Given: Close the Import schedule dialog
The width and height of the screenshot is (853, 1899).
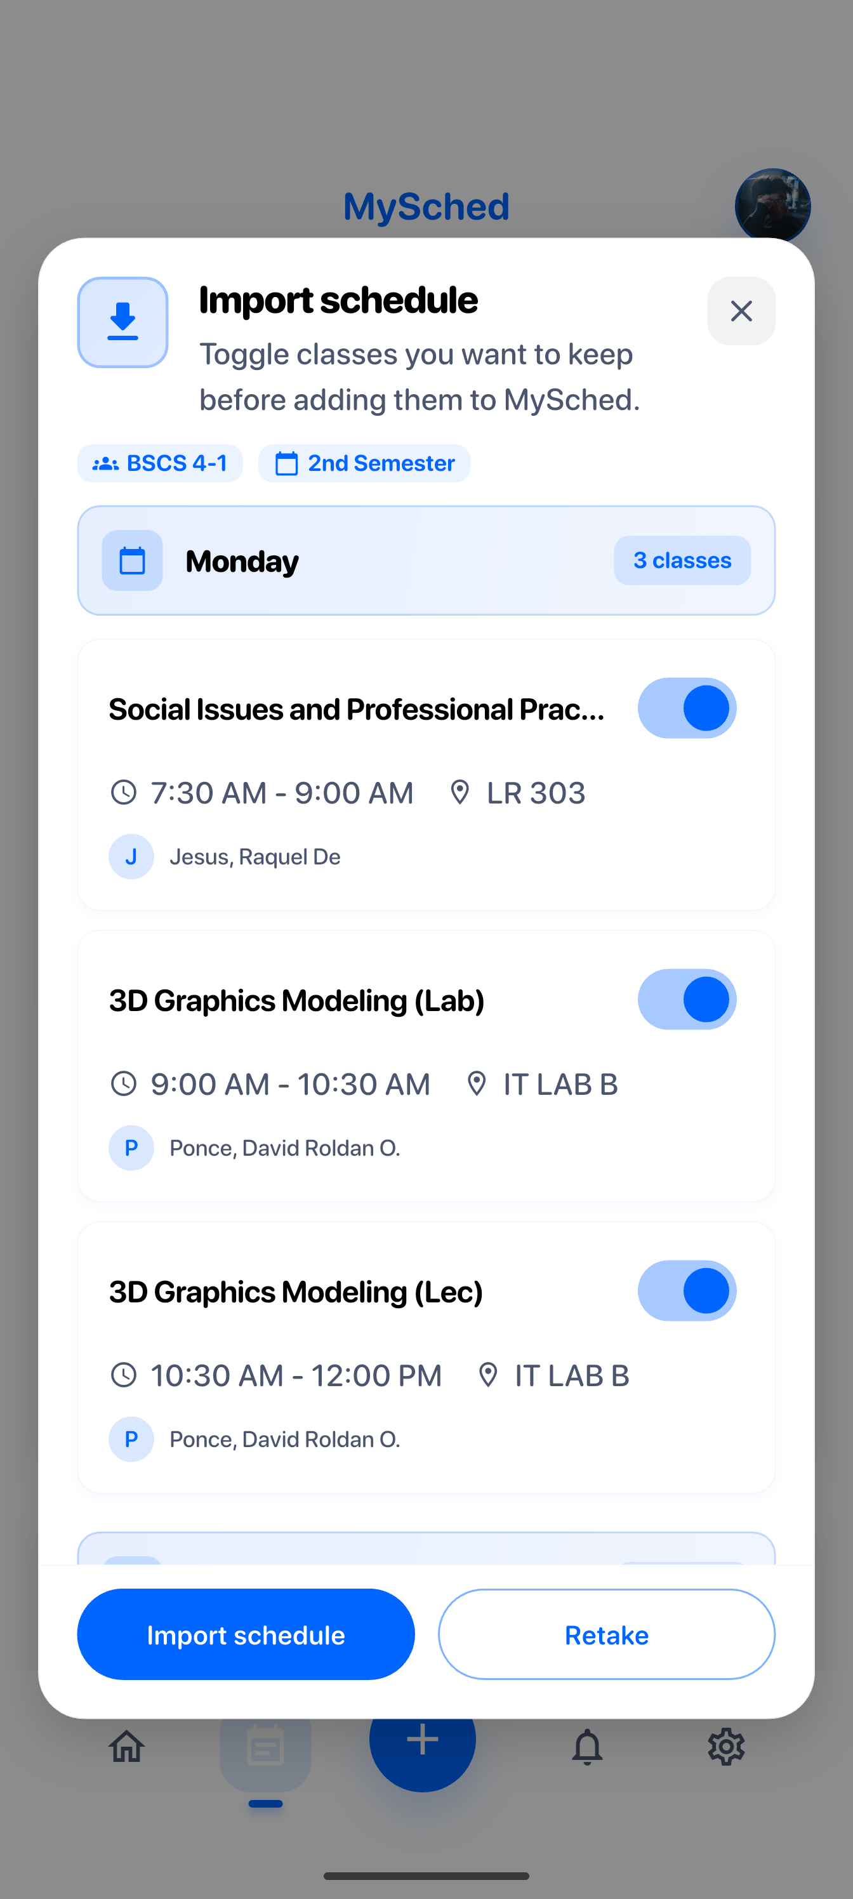Looking at the screenshot, I should [x=740, y=311].
